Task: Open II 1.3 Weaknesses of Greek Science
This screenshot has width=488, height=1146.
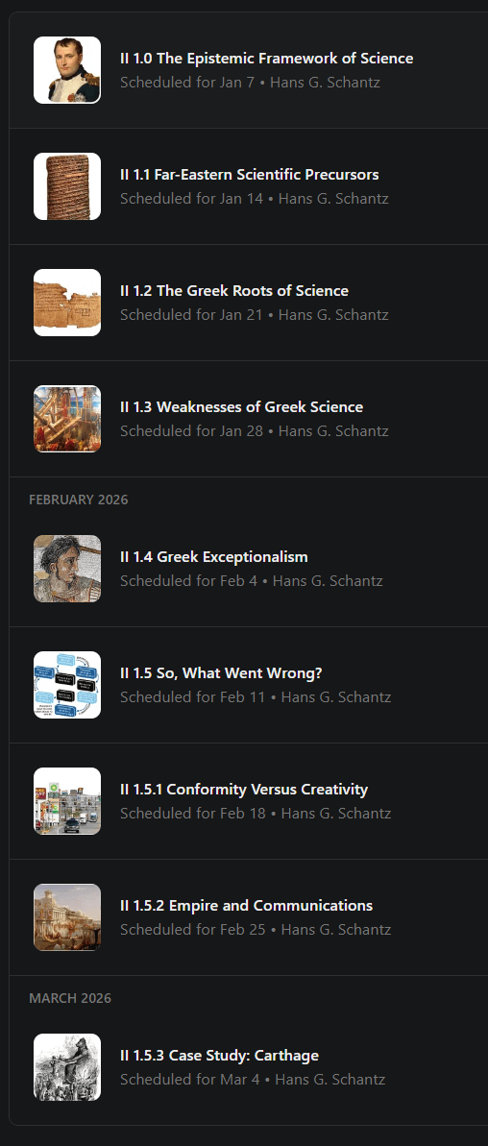Action: (x=241, y=407)
